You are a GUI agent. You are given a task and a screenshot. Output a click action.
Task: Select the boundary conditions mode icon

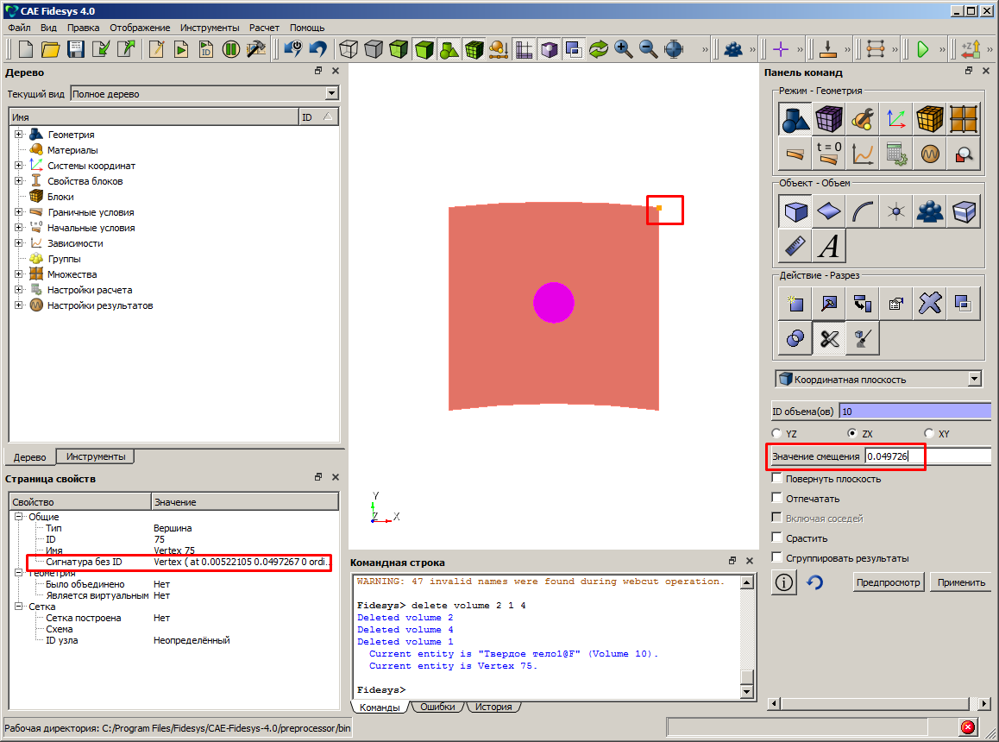pos(795,154)
